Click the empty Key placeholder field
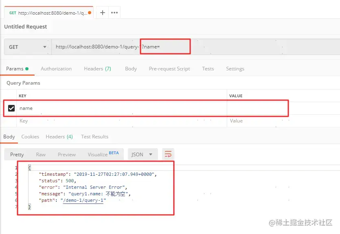Viewport: 340px width, 234px height. click(122, 121)
